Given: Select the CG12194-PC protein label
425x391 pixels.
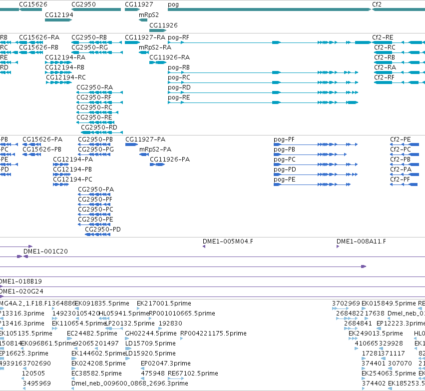Looking at the screenshot, I should [x=72, y=179].
